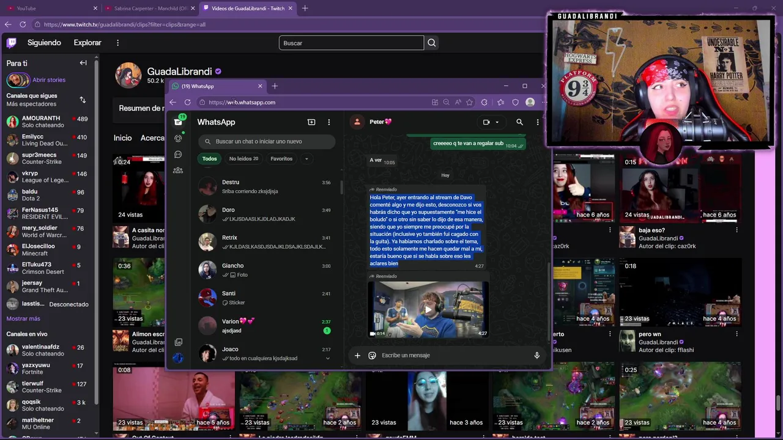
Task: Open browser profile avatar in WhatsApp window
Action: tap(530, 102)
